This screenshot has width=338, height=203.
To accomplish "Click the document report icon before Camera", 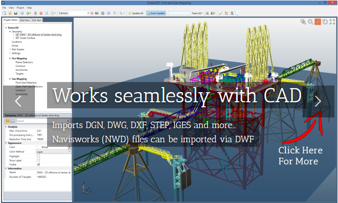I will 53,13.
